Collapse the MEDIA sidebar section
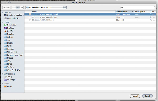 pyautogui.click(x=3, y=84)
